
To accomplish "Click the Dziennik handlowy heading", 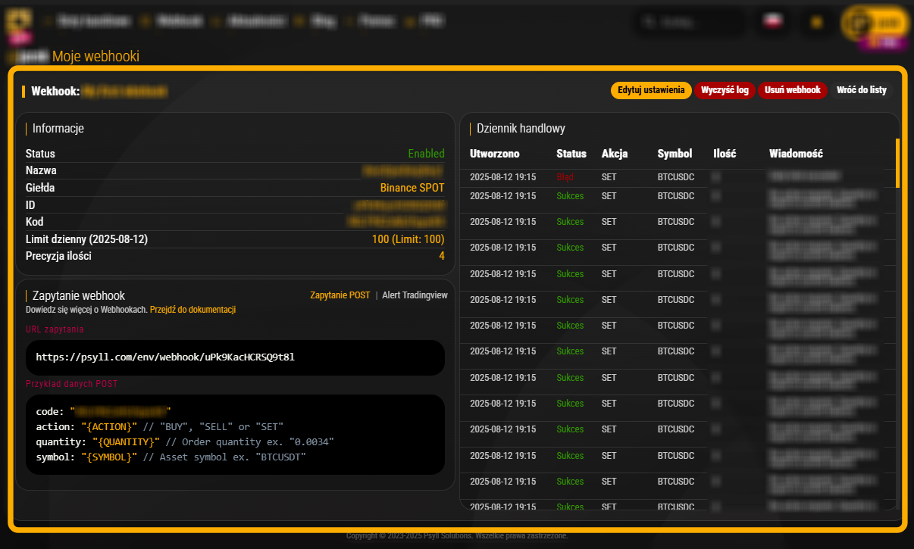I will pos(521,129).
